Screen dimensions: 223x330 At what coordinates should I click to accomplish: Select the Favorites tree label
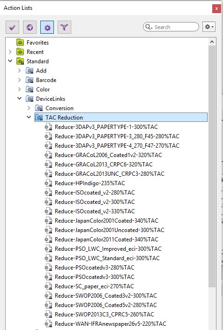pos(37,43)
